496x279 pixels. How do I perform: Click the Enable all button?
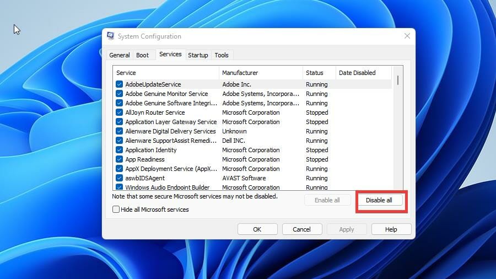[327, 200]
